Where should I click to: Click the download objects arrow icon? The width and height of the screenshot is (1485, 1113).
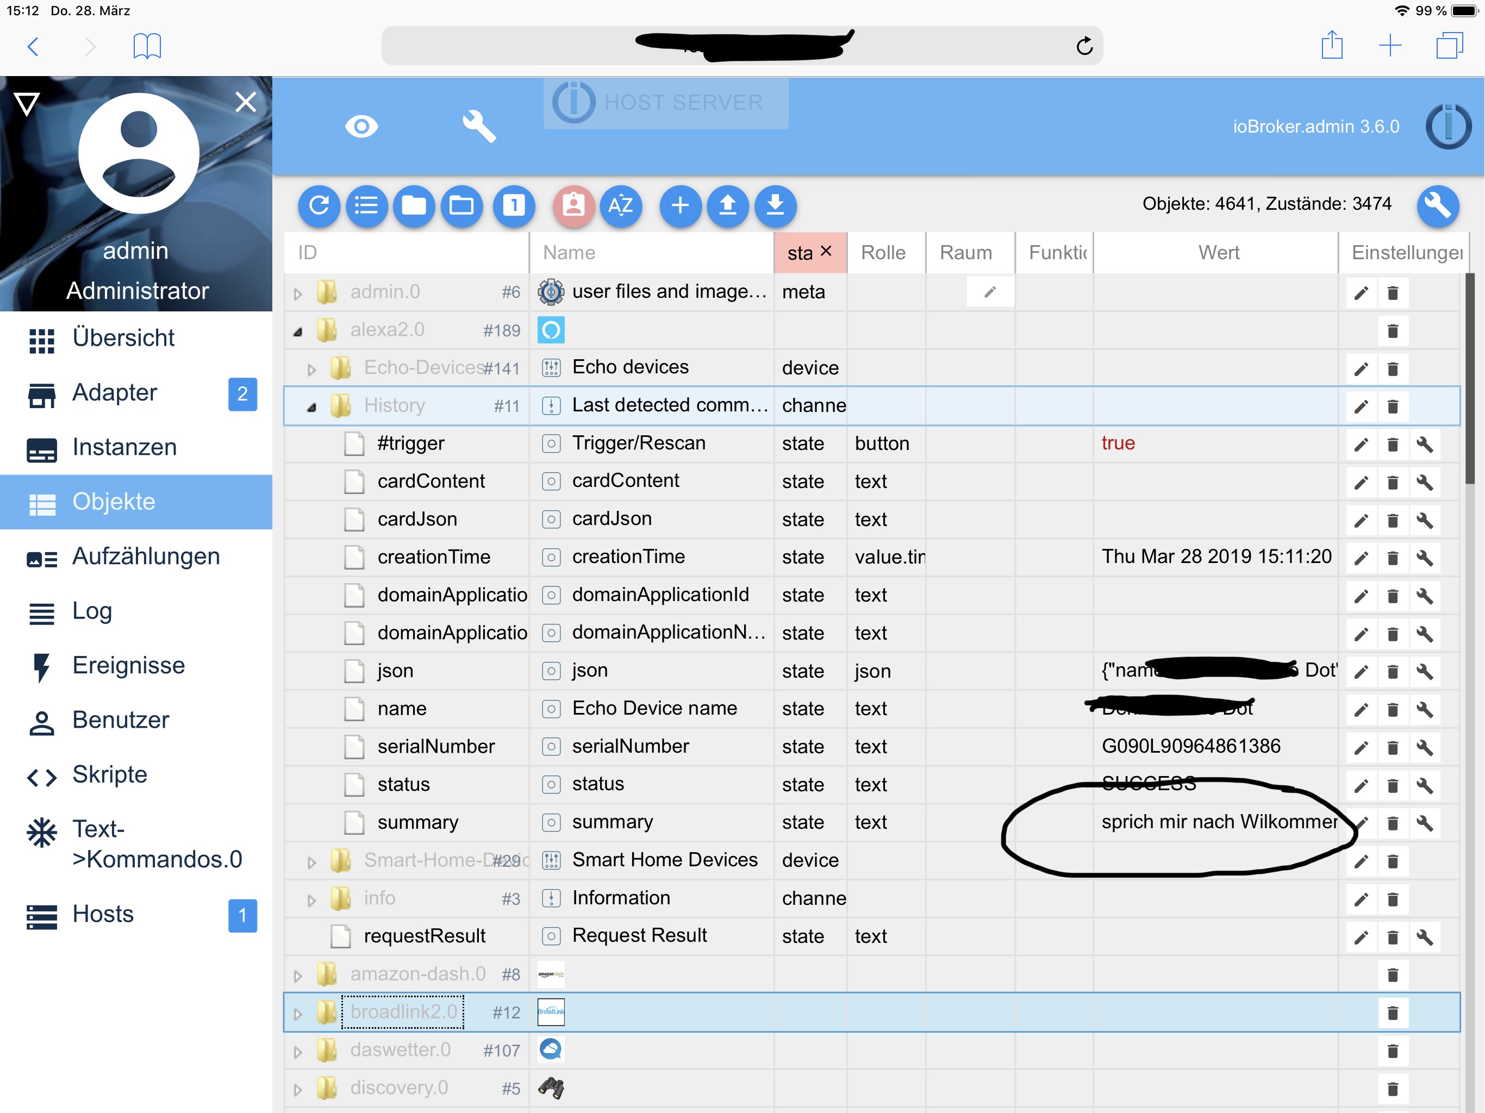(x=775, y=205)
